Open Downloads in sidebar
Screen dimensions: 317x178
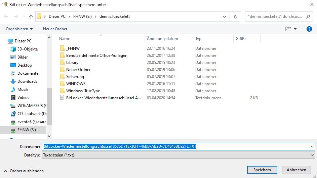(24, 81)
